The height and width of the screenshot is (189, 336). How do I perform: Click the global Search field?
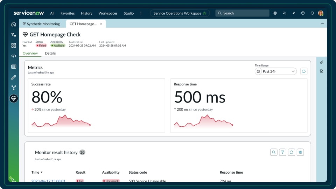(x=242, y=13)
